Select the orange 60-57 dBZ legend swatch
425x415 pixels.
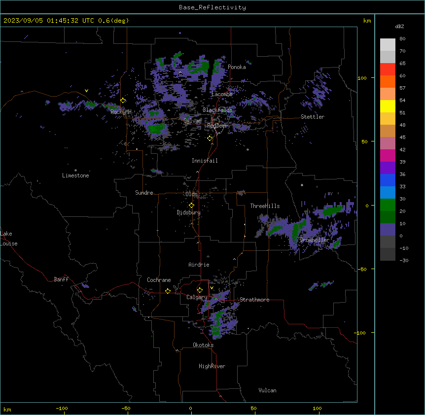tap(388, 81)
